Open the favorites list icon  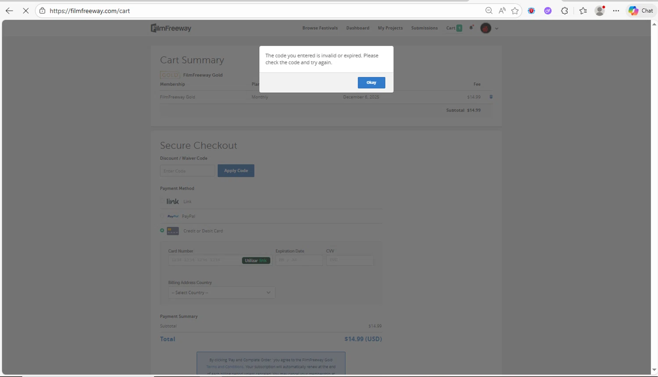(583, 11)
